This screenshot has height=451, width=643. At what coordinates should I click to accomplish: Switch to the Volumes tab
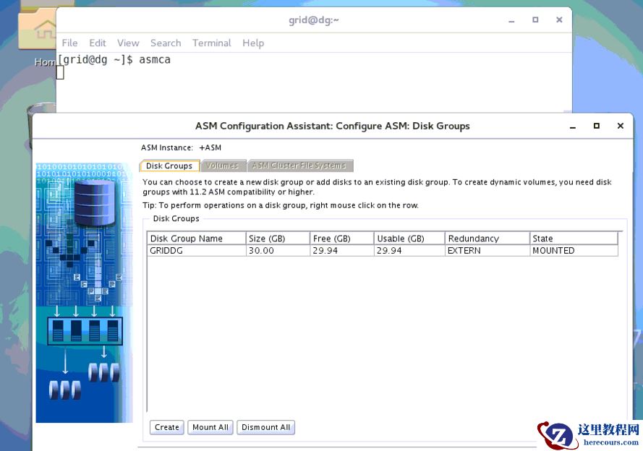tap(223, 166)
